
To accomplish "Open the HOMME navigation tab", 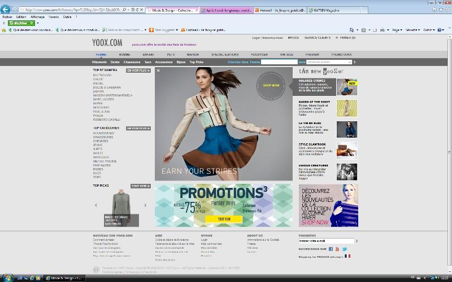I will [124, 55].
